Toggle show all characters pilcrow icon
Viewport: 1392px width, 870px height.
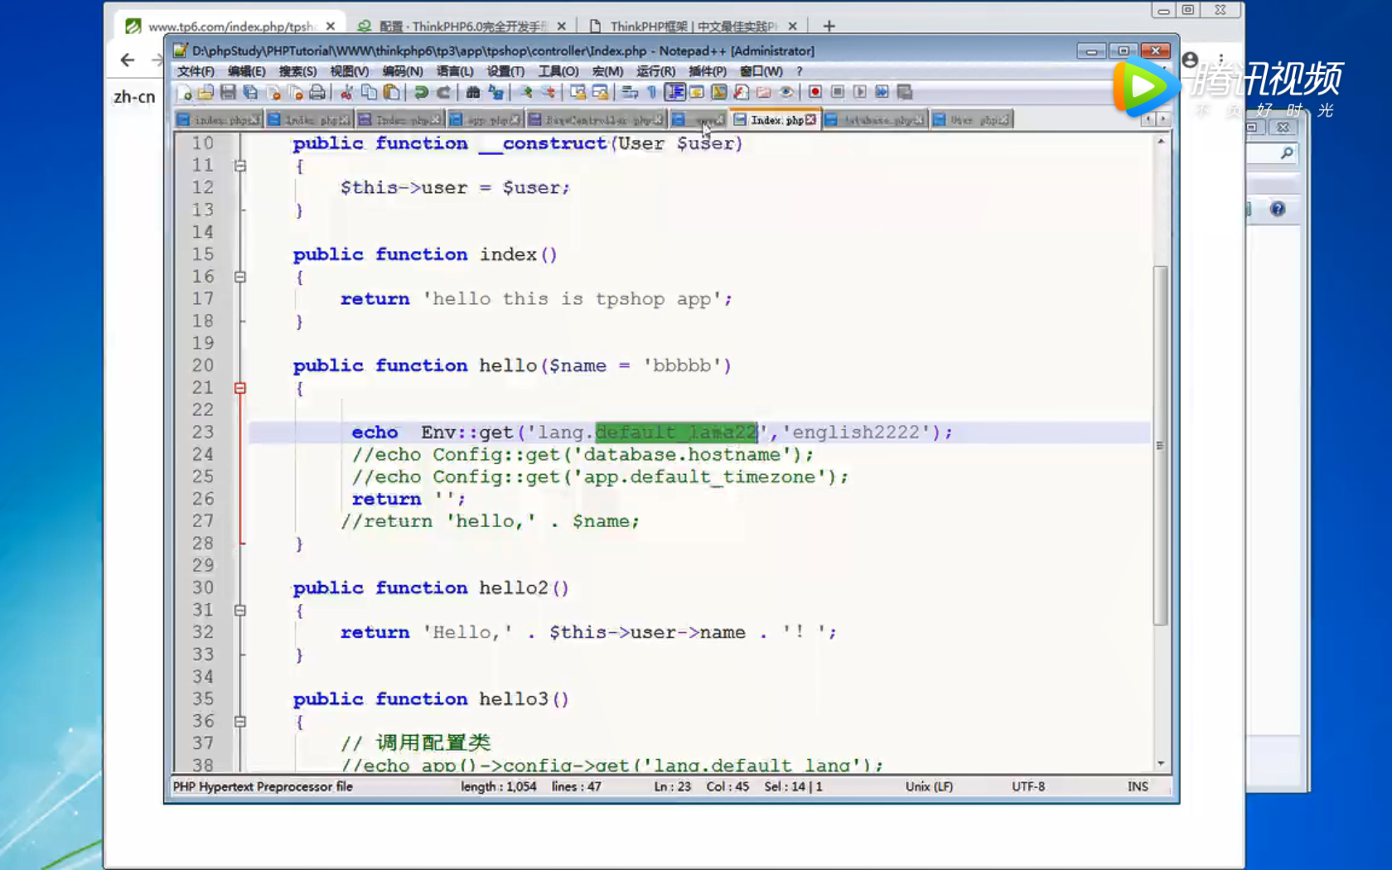pyautogui.click(x=652, y=92)
